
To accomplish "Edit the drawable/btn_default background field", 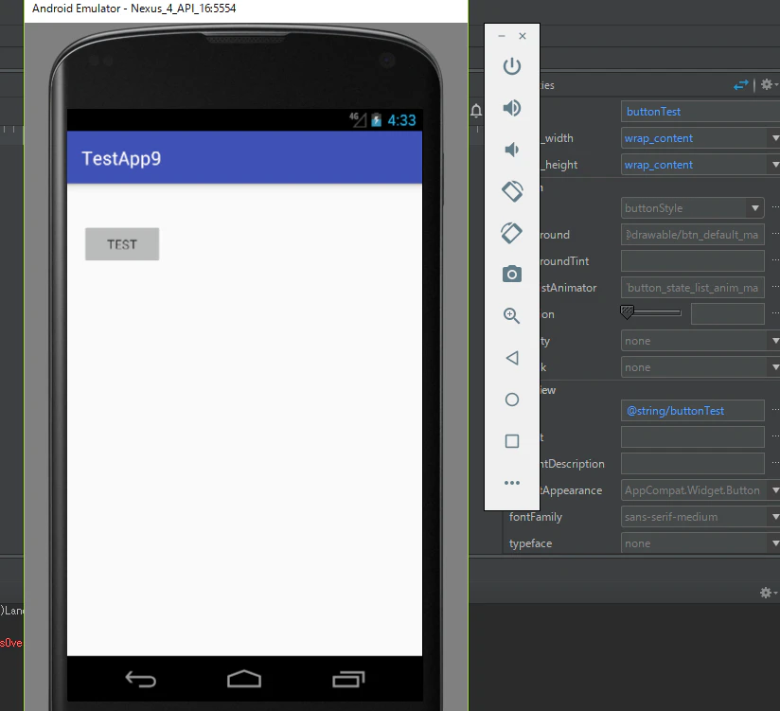I will [693, 235].
